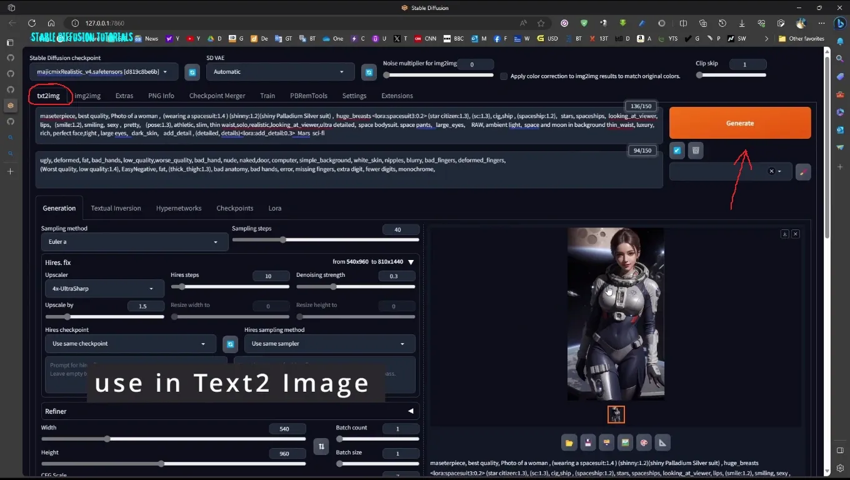Screen dimensions: 850x480
Task: Send image to inpaint palette icon
Action: 644,442
